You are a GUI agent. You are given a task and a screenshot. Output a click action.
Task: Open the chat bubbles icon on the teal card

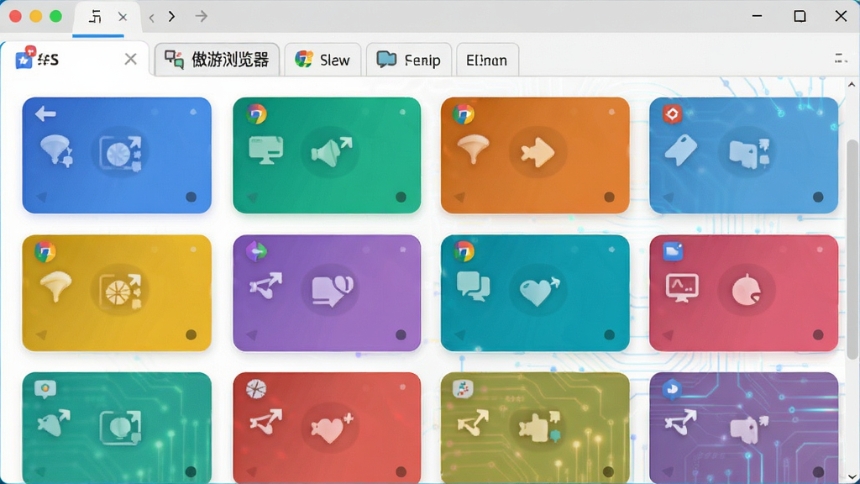[x=474, y=287]
